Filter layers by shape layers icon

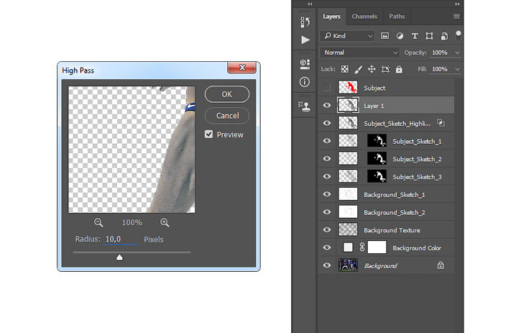pyautogui.click(x=429, y=36)
